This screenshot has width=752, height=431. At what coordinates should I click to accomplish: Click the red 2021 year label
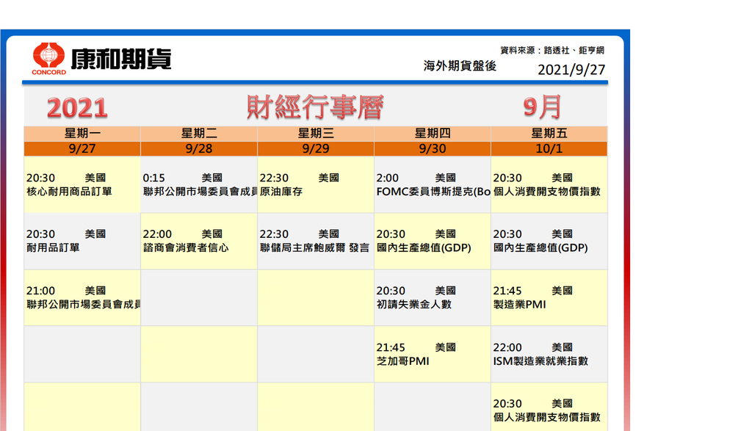click(x=77, y=109)
